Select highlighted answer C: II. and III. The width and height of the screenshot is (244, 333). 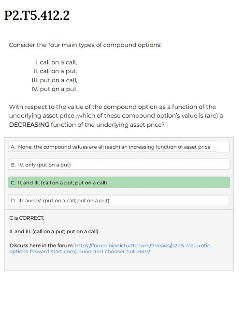119,182
